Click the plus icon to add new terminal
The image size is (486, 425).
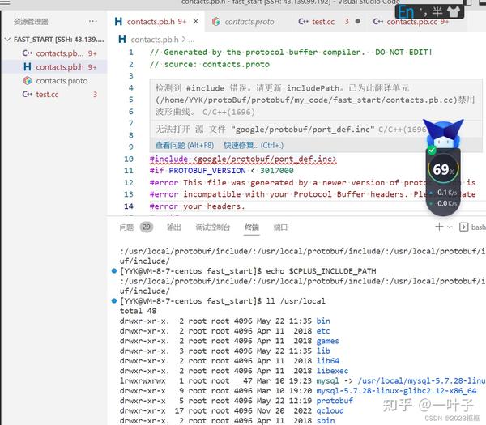(439, 227)
